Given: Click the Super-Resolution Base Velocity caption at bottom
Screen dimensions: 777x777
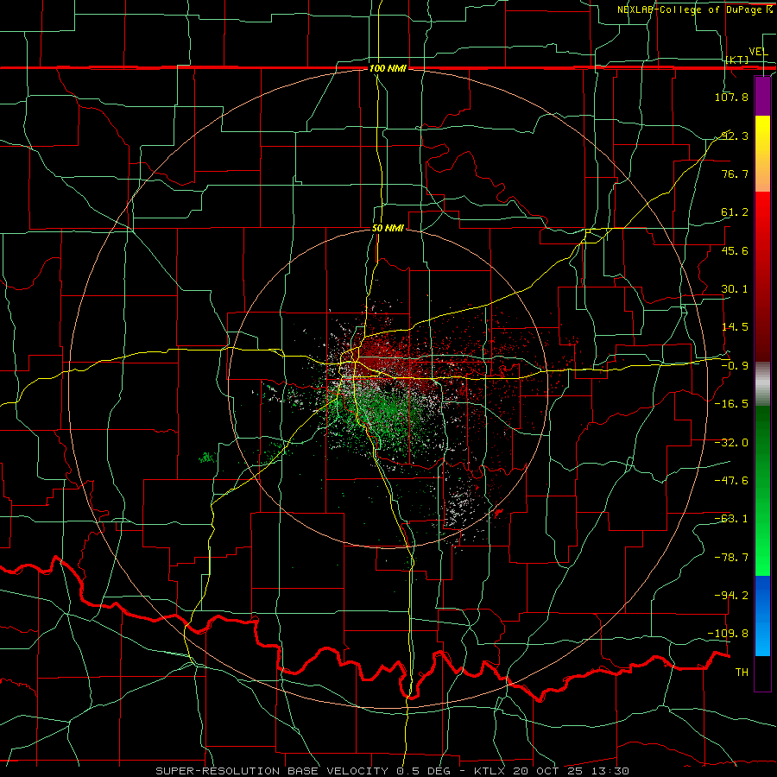Looking at the screenshot, I should coord(392,771).
